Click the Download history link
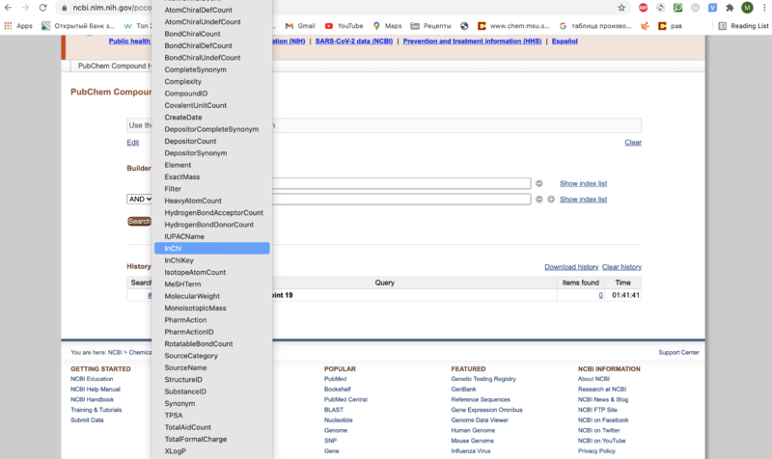 tap(571, 267)
